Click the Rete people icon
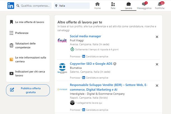The image size is (171, 114). tap(113, 4)
